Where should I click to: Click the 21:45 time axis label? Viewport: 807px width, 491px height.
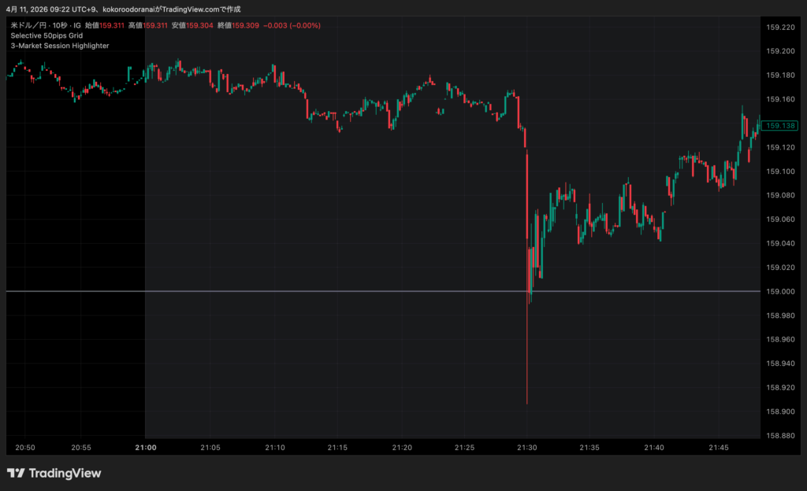point(719,448)
